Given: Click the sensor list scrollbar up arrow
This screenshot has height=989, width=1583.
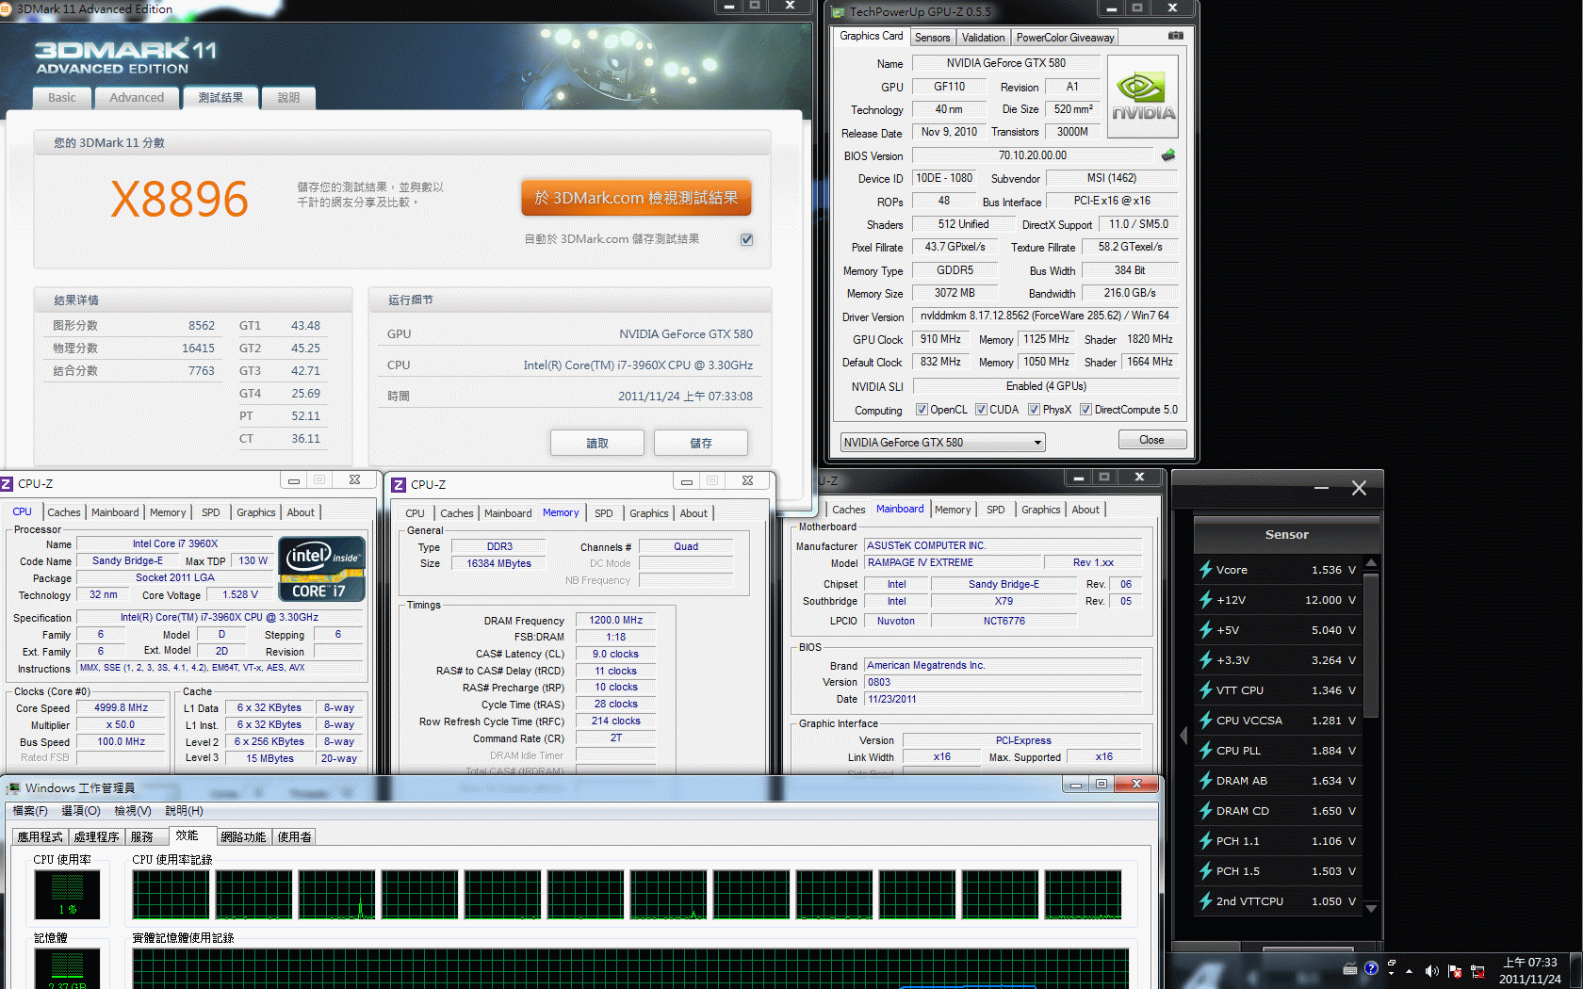Looking at the screenshot, I should click(1371, 563).
